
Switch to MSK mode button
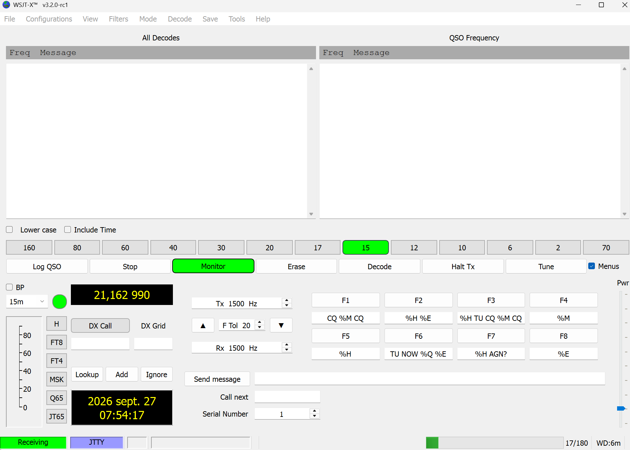coord(57,379)
